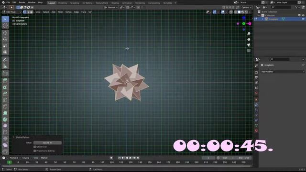Viewport: 306px width, 172px height.
Task: Open the Window menu
Action: click(32, 2)
